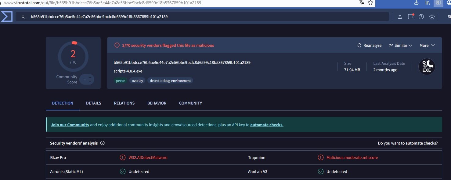This screenshot has height=180, width=451.
Task: Open the browser library icon
Action: click(428, 3)
